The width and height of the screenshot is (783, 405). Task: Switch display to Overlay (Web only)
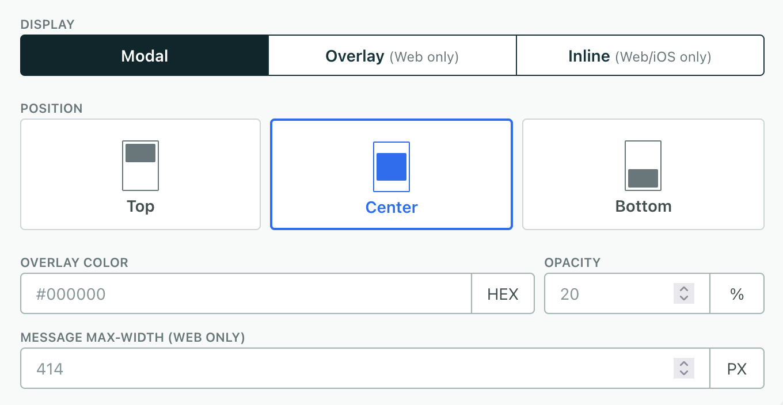(x=392, y=56)
